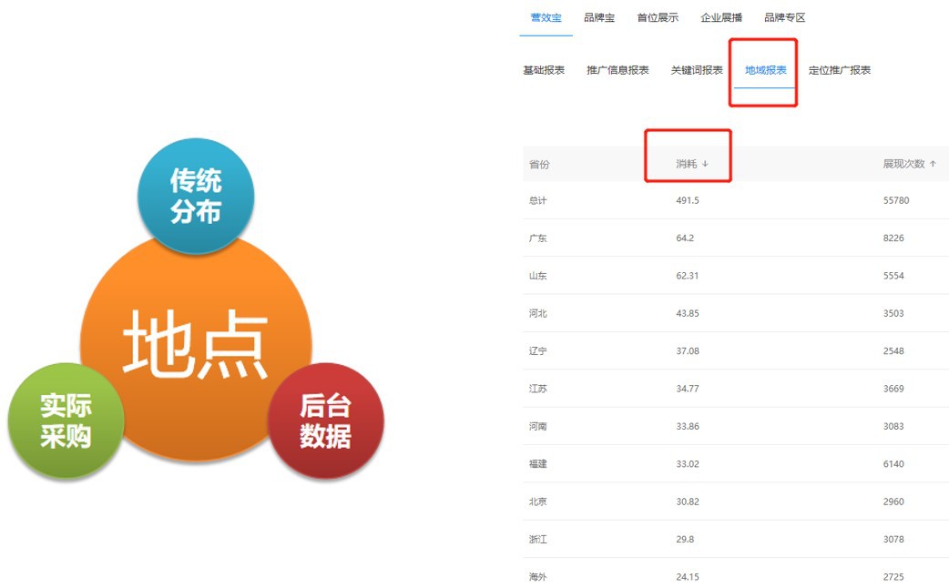The width and height of the screenshot is (949, 588).
Task: Select the 海外 row in table
Action: pyautogui.click(x=538, y=577)
